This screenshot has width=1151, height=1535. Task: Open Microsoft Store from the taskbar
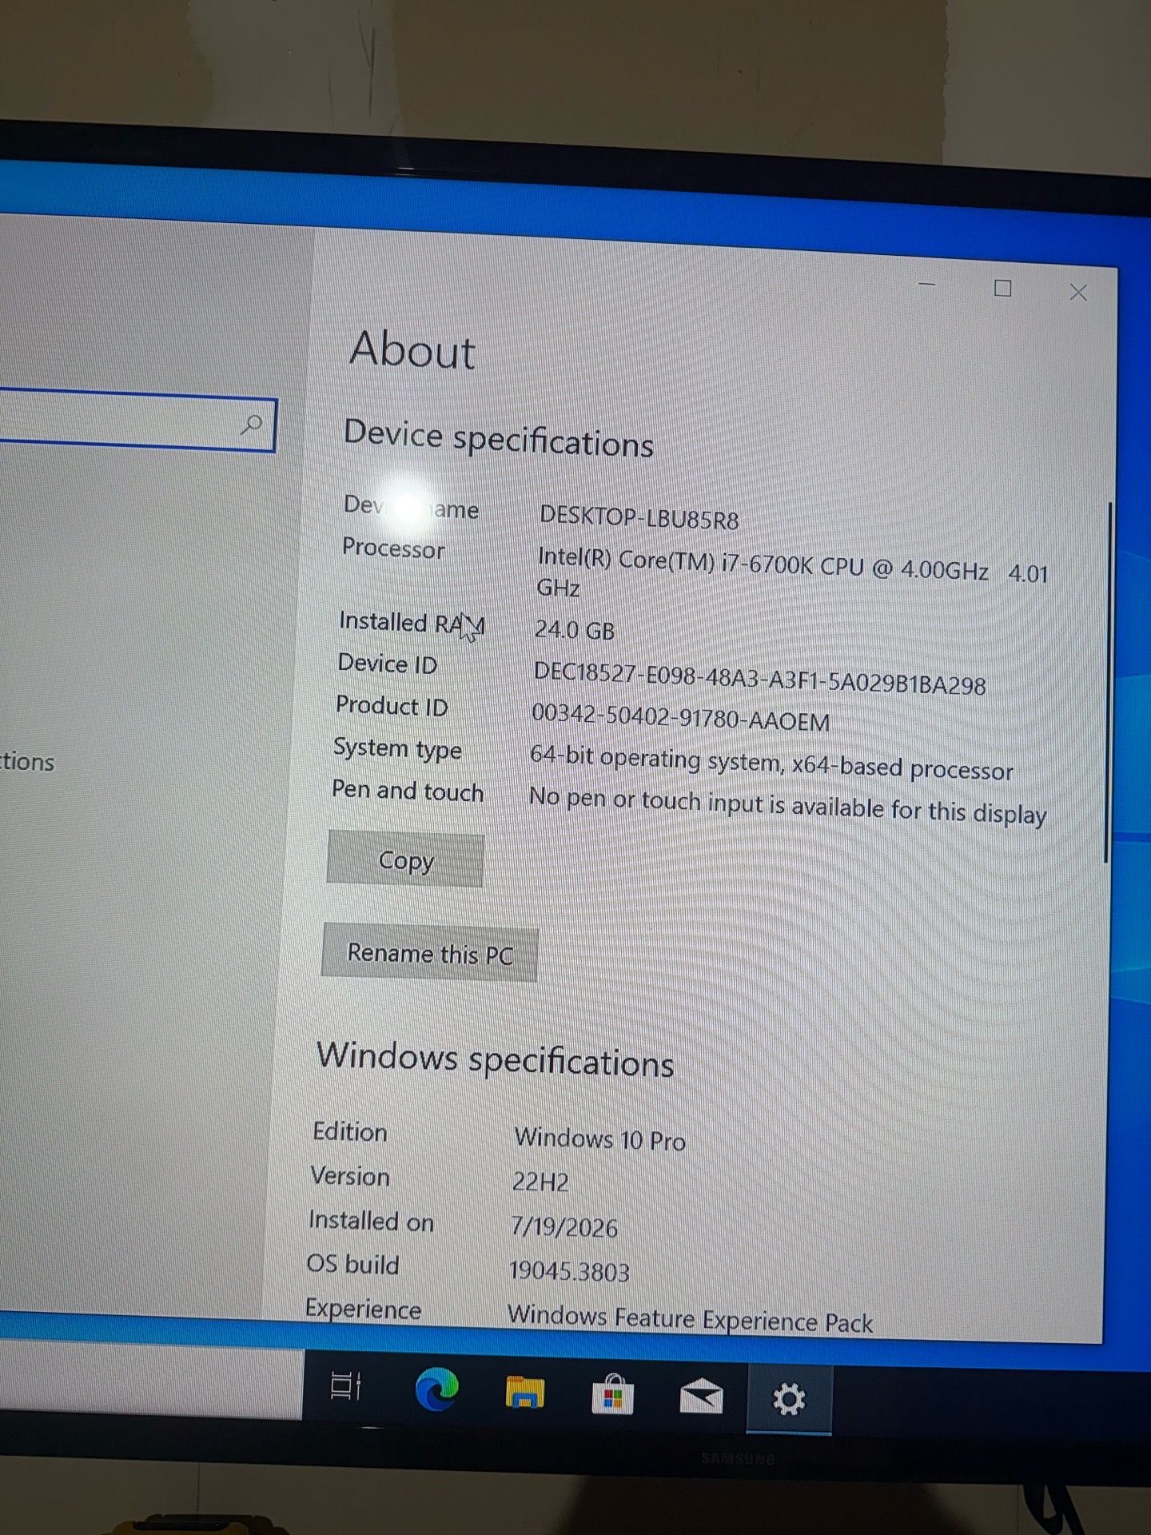click(613, 1394)
